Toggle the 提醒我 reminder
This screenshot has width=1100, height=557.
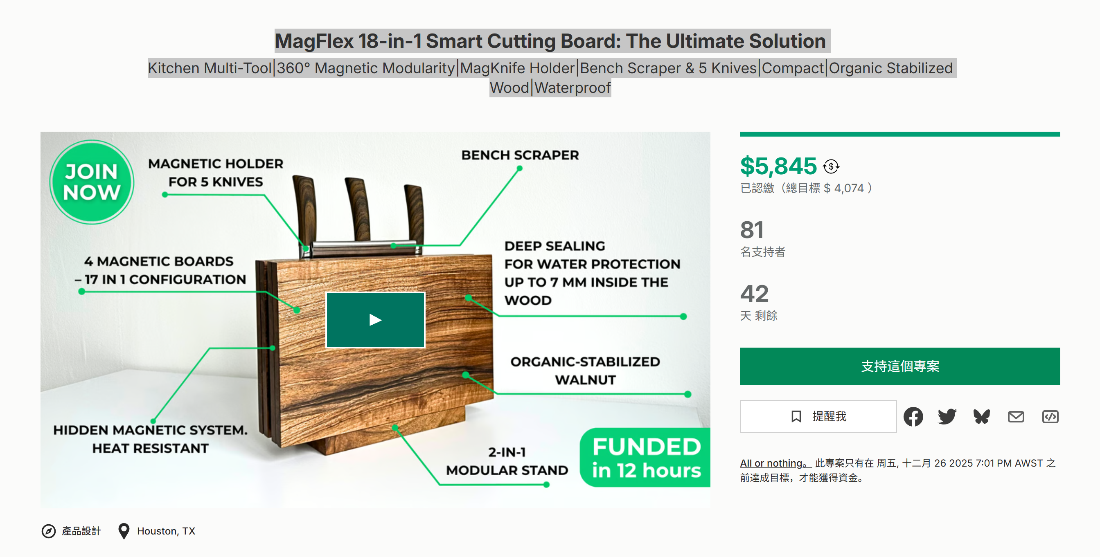[x=818, y=417]
